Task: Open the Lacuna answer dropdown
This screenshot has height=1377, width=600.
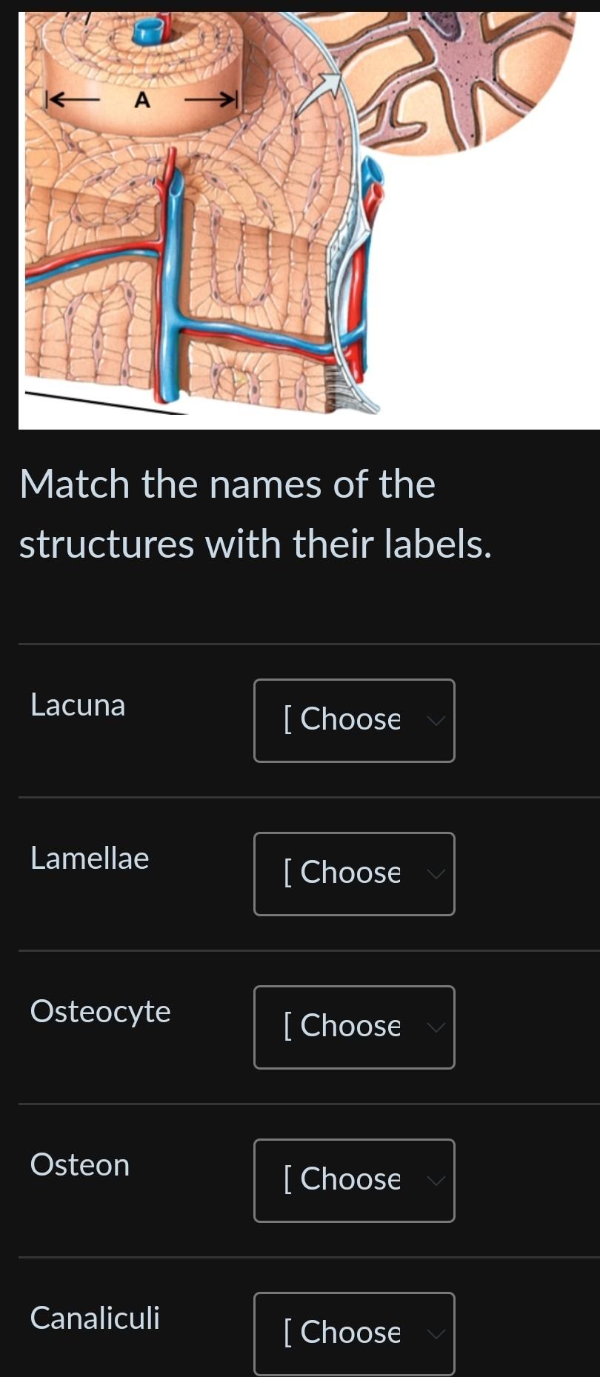Action: 354,721
